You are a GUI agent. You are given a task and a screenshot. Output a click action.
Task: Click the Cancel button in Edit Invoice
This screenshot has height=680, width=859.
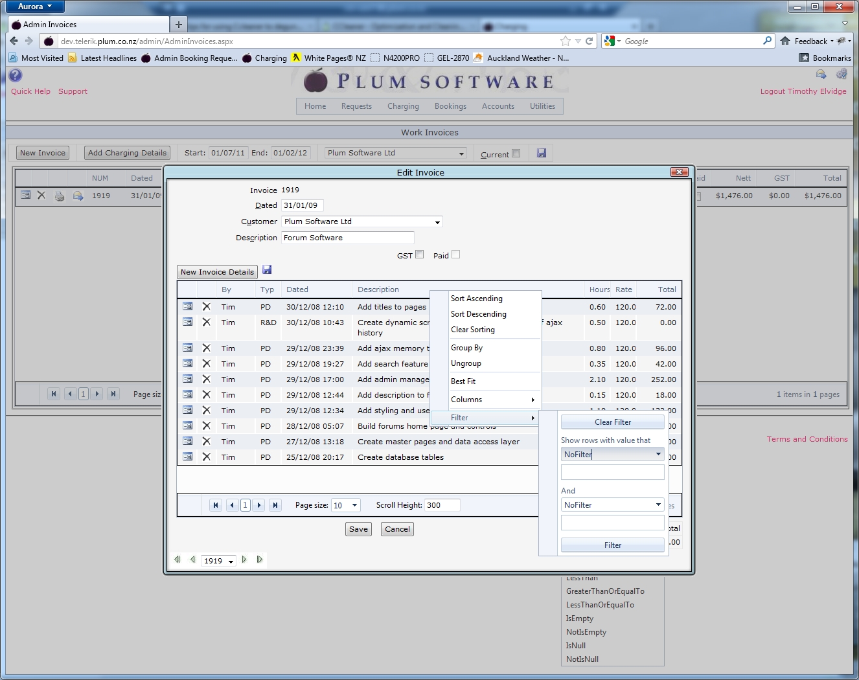(397, 529)
